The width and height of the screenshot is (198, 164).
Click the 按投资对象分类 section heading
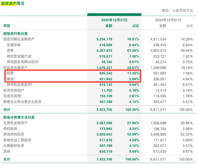coord(15,34)
